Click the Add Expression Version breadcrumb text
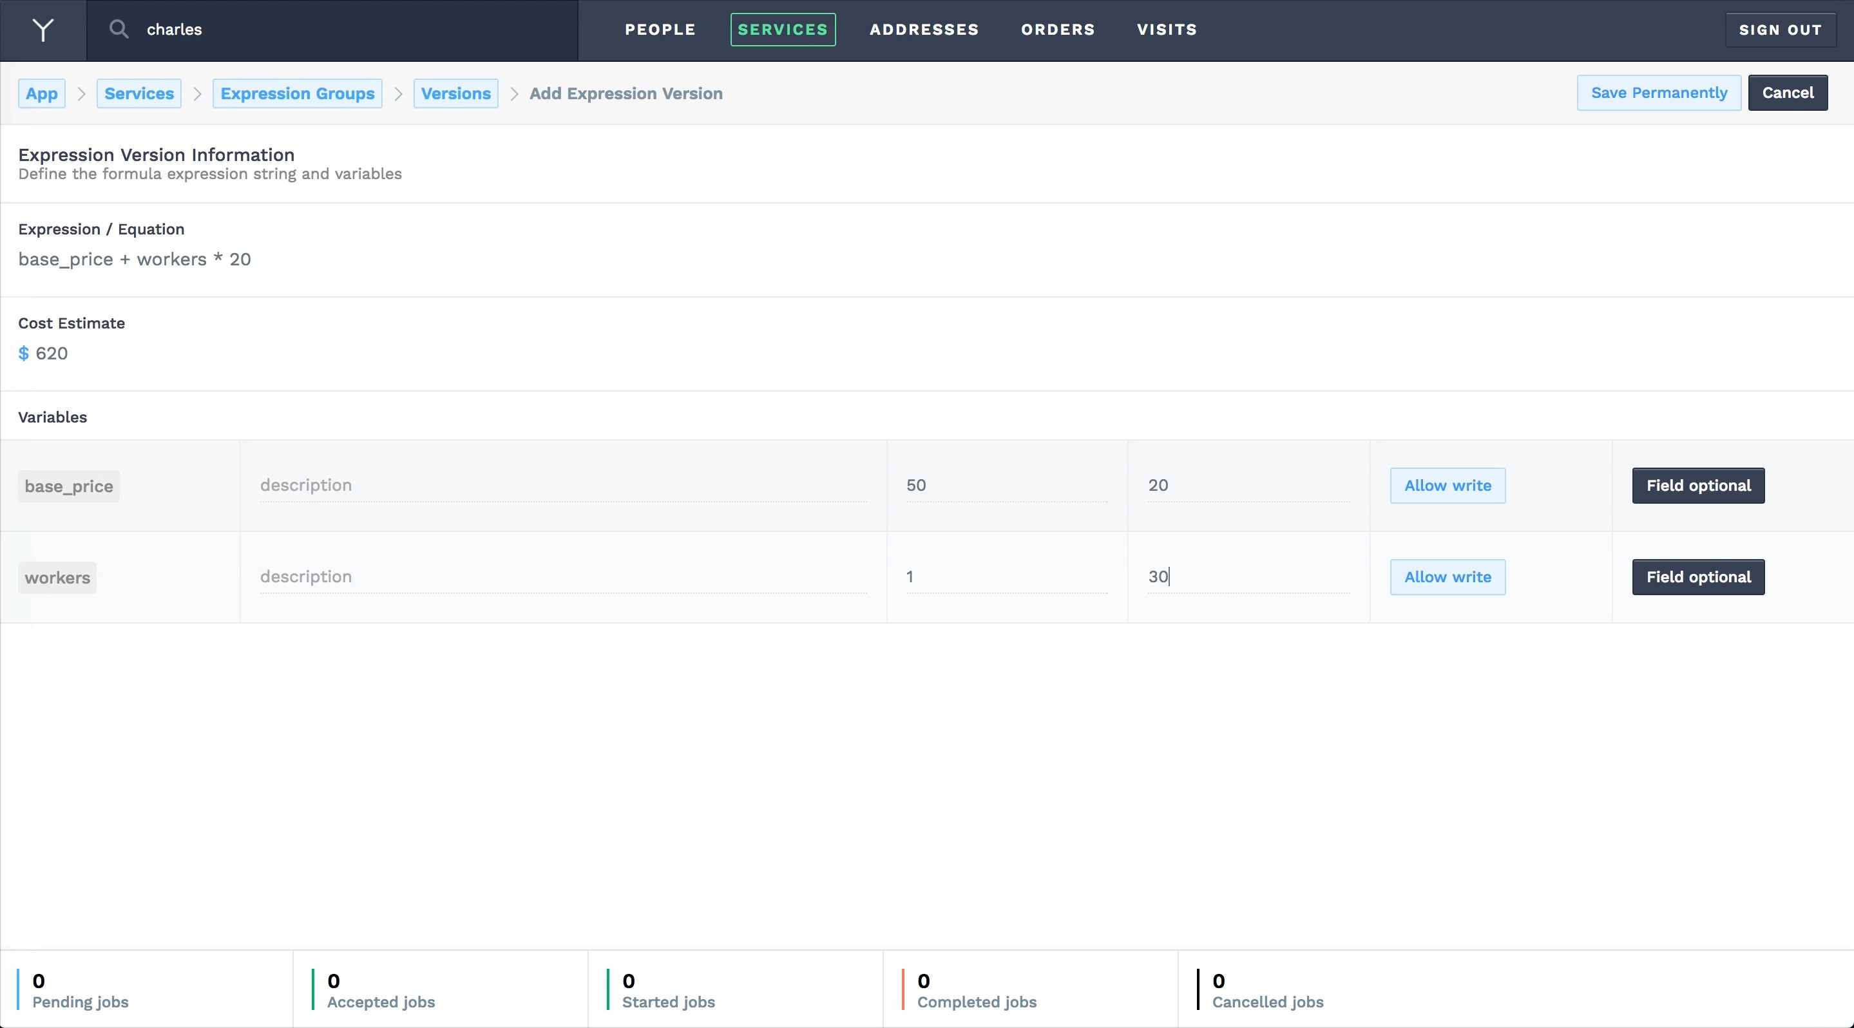Screen dimensions: 1854x1028 [626, 93]
